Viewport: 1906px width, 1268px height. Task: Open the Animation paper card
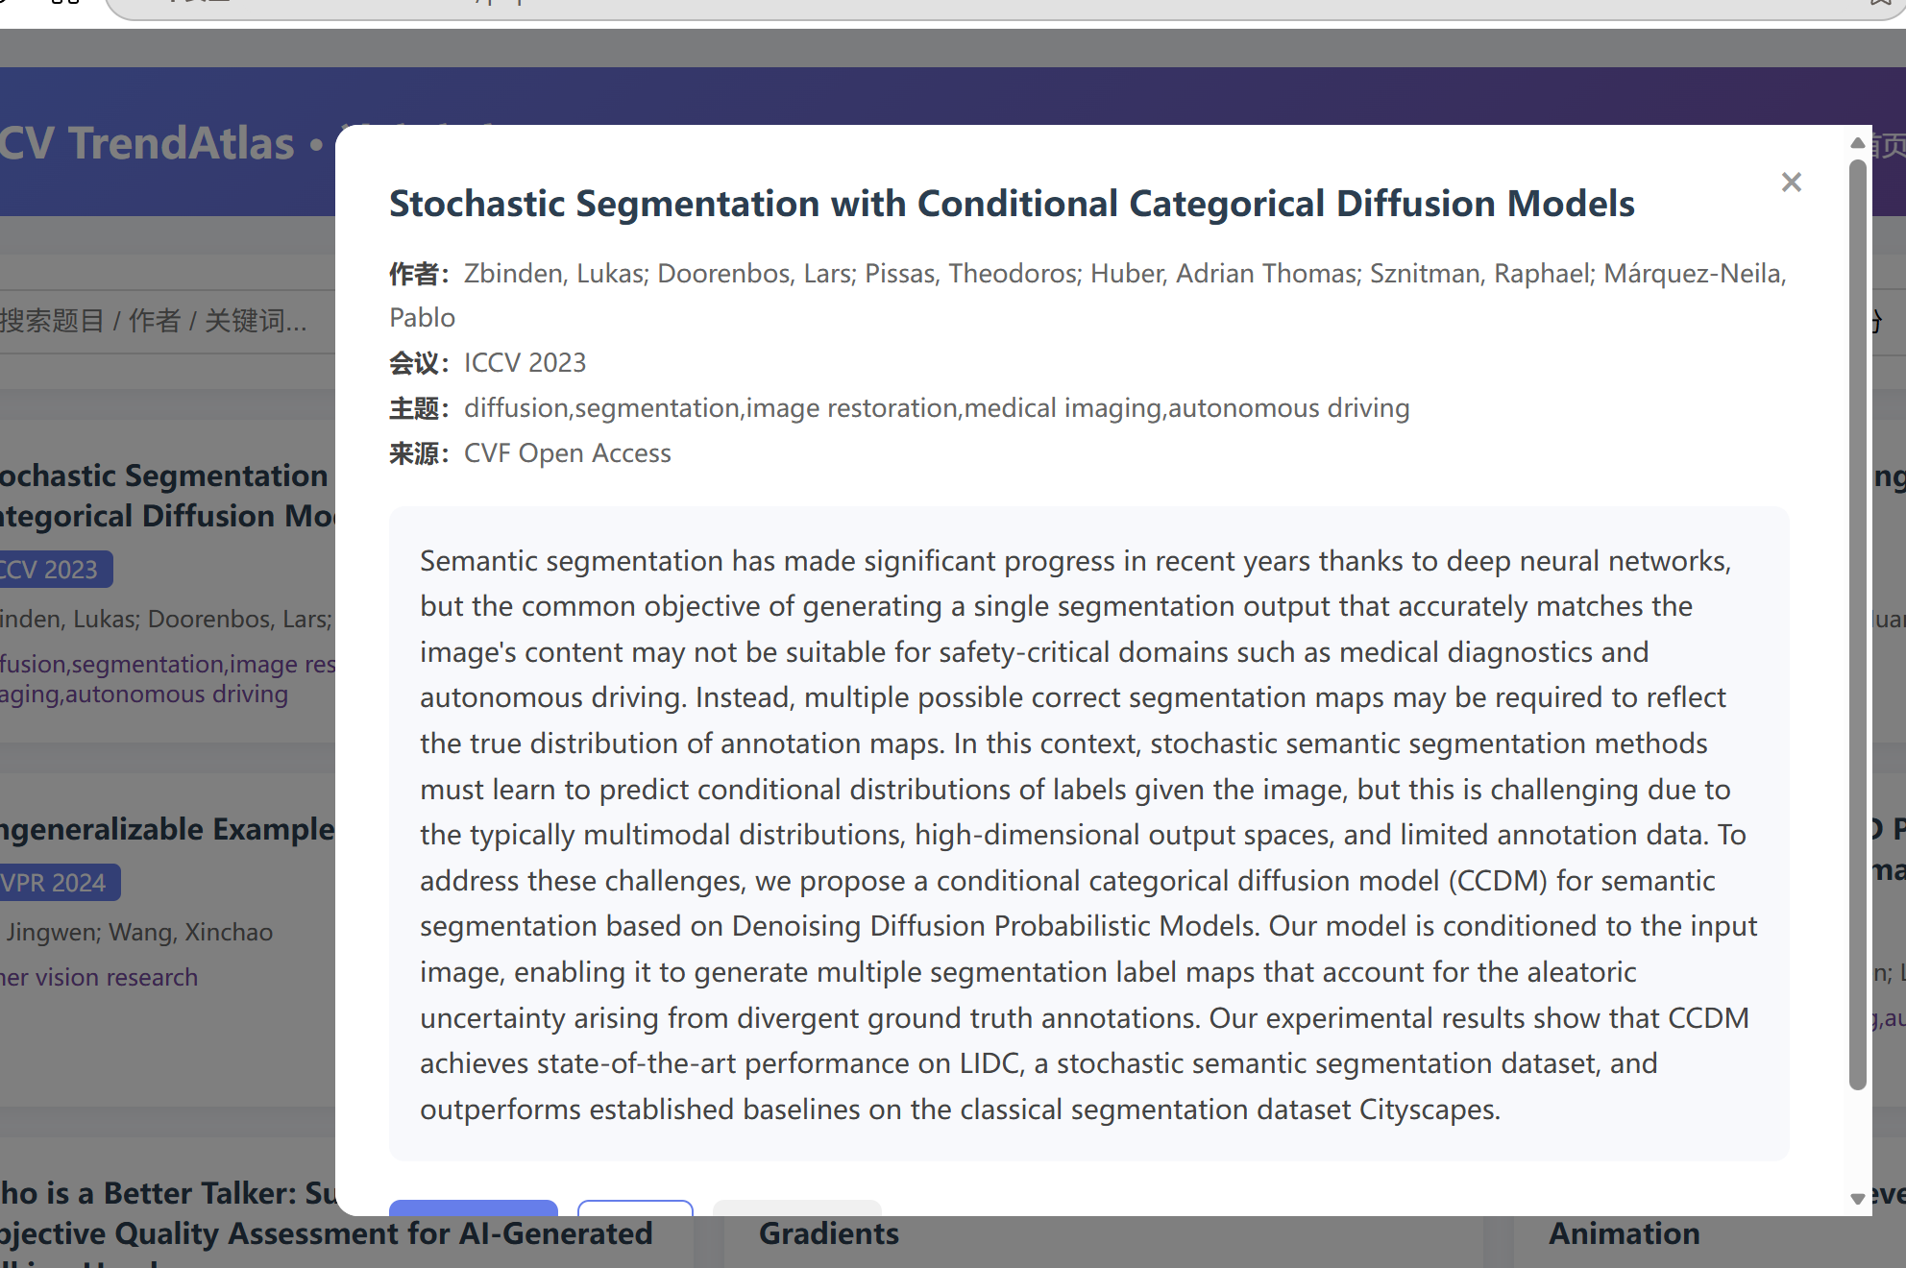[1625, 1233]
